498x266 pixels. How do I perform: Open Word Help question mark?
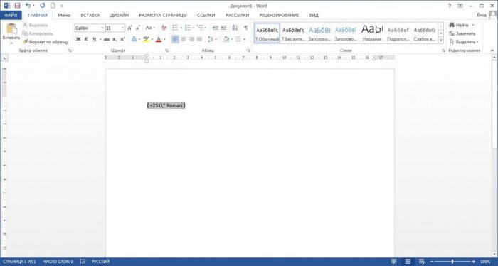coord(450,6)
